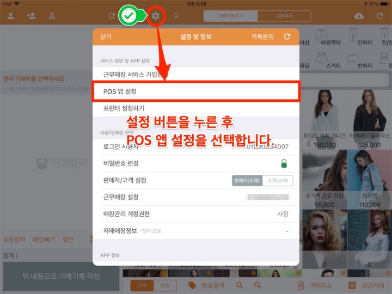Tap 수동입력 button
The image size is (392, 294).
pos(14,240)
